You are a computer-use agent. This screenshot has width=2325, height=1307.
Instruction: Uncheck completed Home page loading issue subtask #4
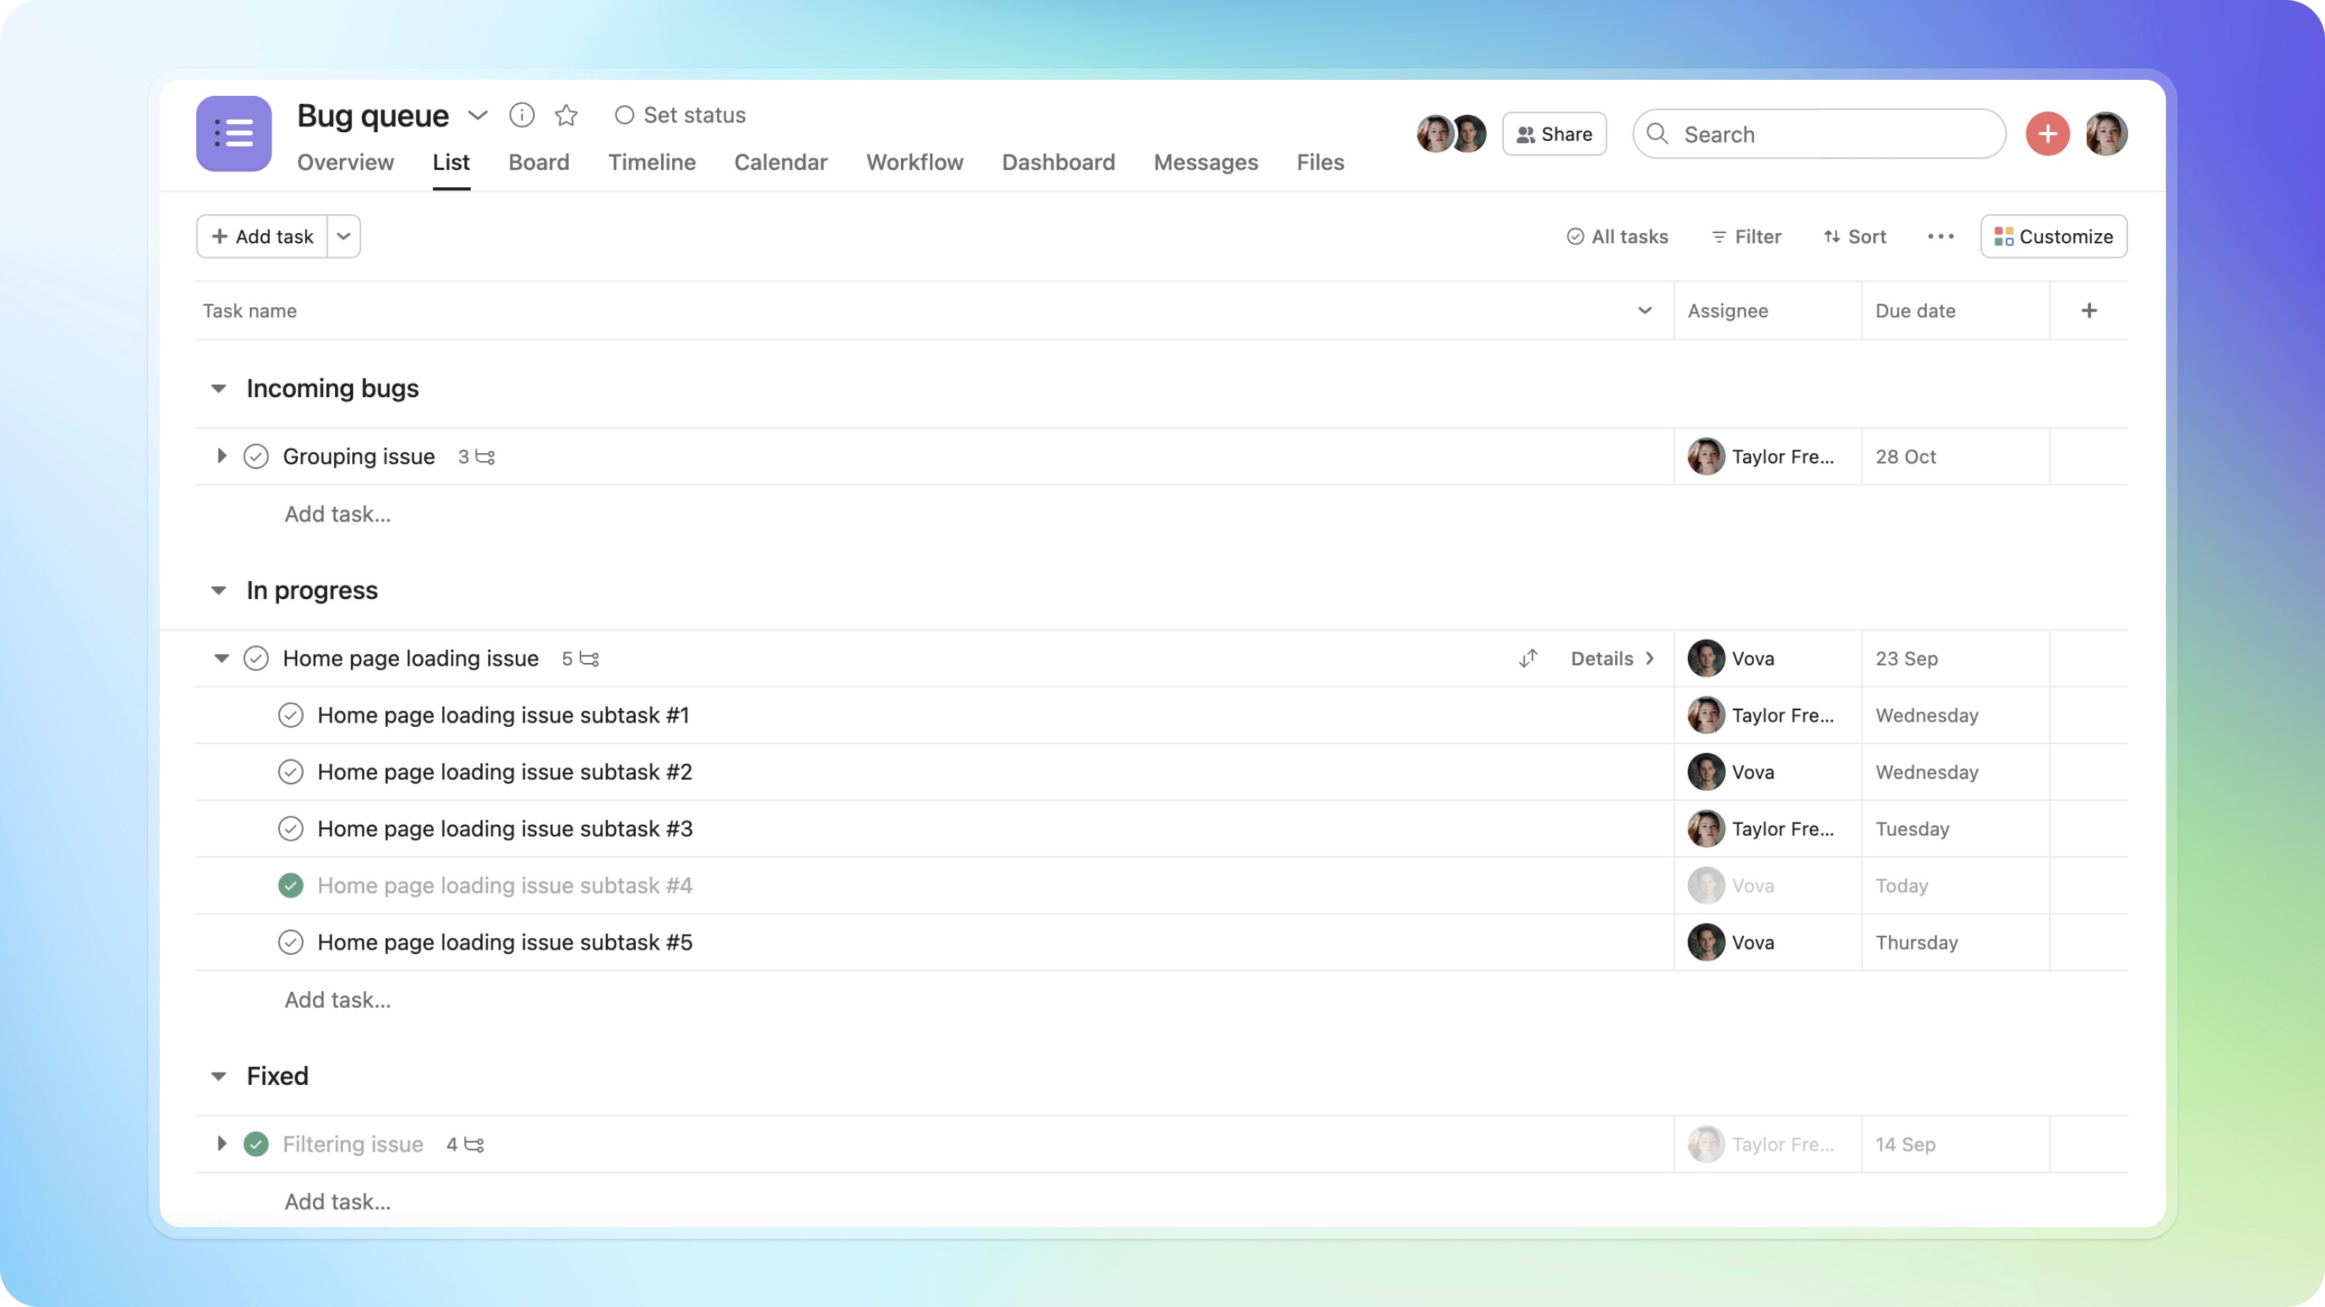291,886
